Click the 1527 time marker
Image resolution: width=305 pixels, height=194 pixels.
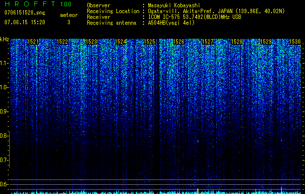point(208,42)
